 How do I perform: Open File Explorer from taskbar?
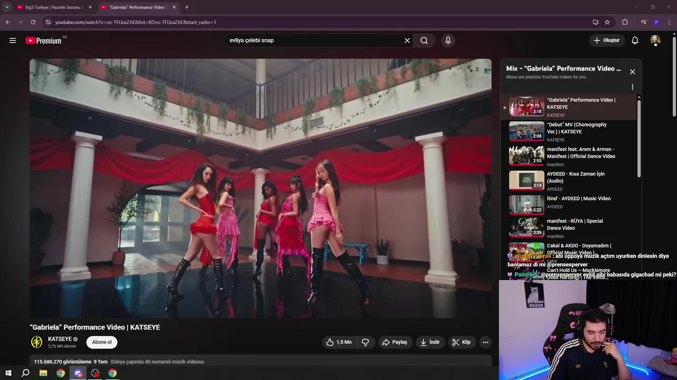point(43,373)
